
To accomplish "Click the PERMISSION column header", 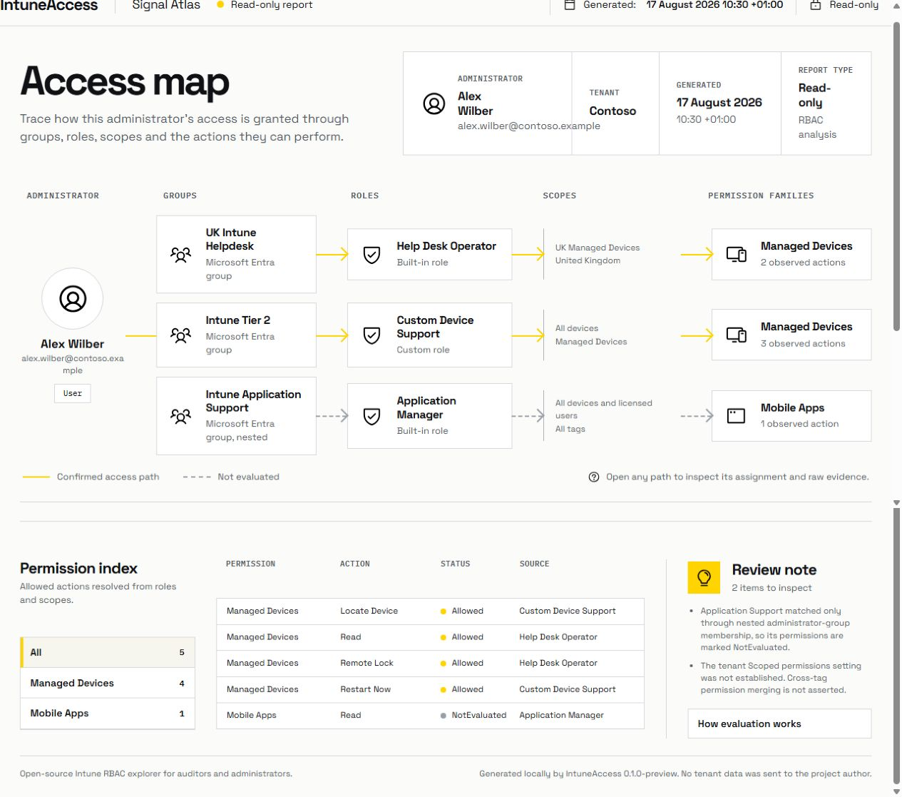I will click(250, 564).
